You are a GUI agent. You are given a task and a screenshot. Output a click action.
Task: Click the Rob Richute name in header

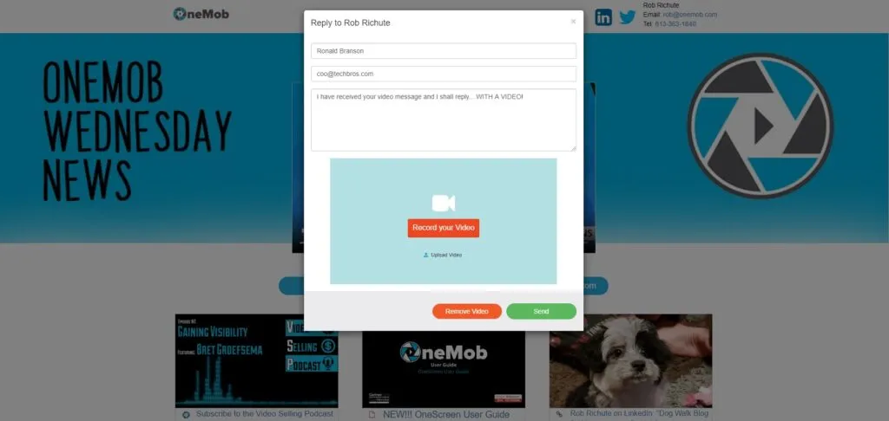pos(661,5)
